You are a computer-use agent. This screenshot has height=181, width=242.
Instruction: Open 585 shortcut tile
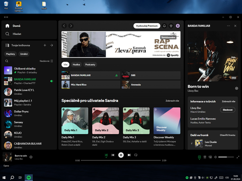point(151,75)
